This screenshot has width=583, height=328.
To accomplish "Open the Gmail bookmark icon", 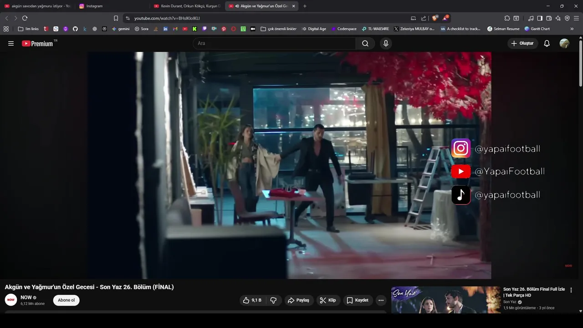I will [x=175, y=29].
